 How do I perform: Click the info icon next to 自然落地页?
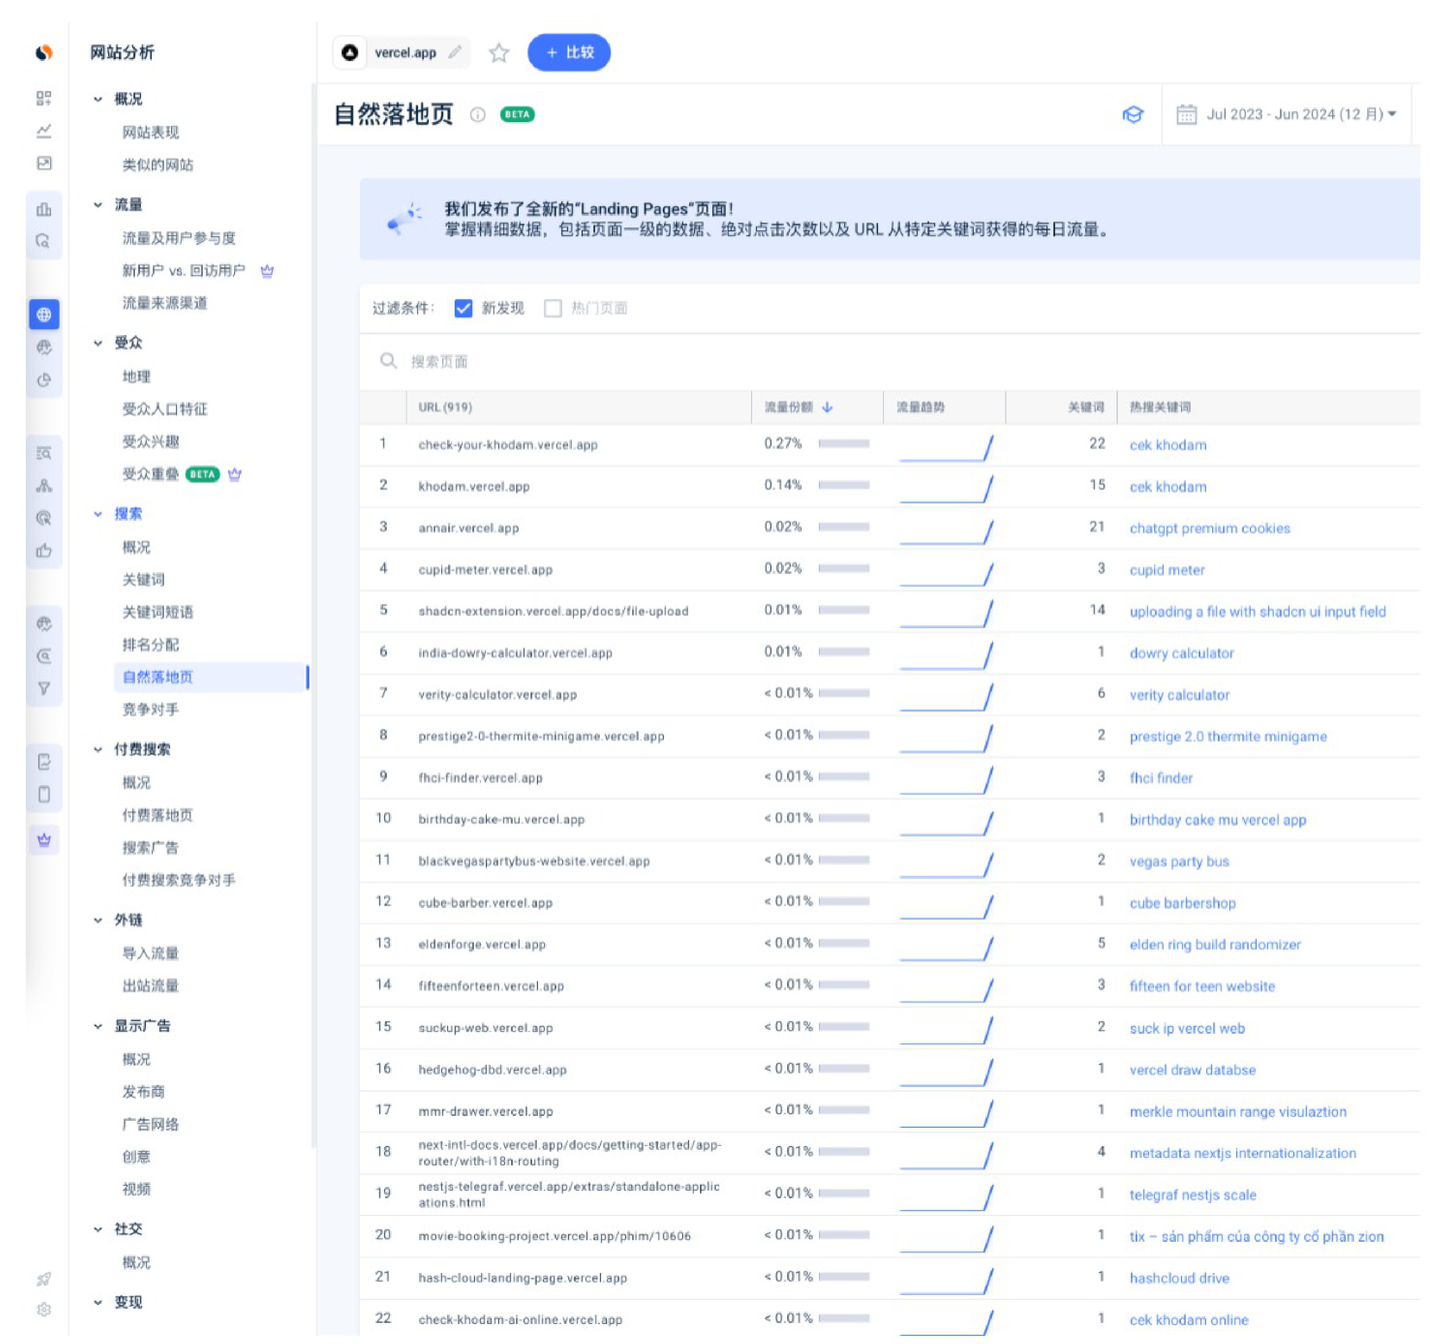pos(478,115)
